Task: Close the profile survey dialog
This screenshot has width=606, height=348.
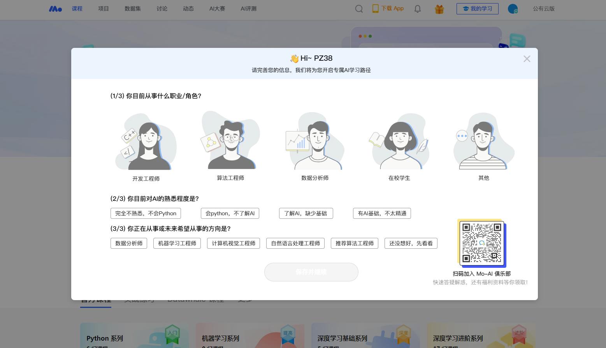Action: pyautogui.click(x=527, y=59)
